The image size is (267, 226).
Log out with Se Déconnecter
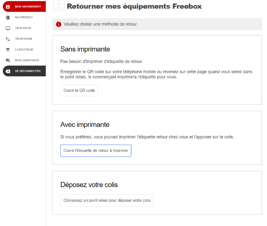tap(24, 71)
